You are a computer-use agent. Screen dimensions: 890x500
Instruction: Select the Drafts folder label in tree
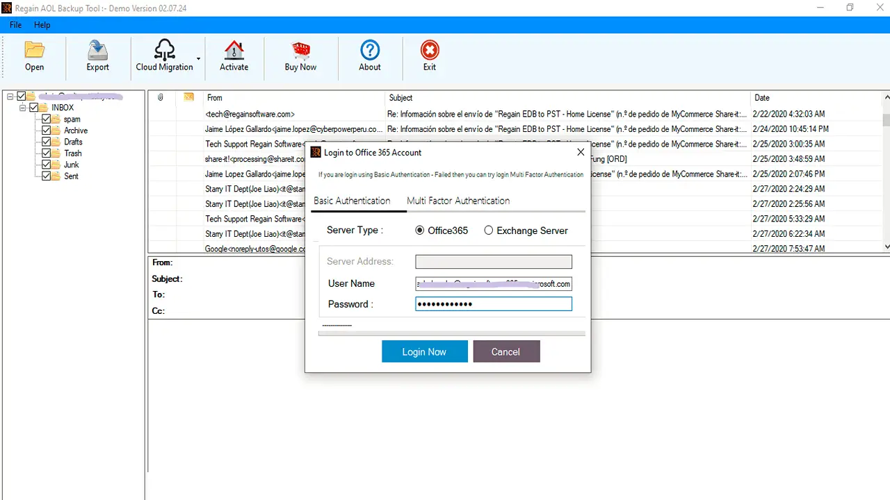tap(73, 142)
